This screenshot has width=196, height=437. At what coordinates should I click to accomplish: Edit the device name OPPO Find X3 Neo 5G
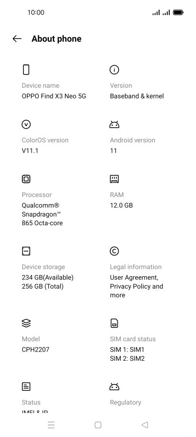(x=54, y=96)
